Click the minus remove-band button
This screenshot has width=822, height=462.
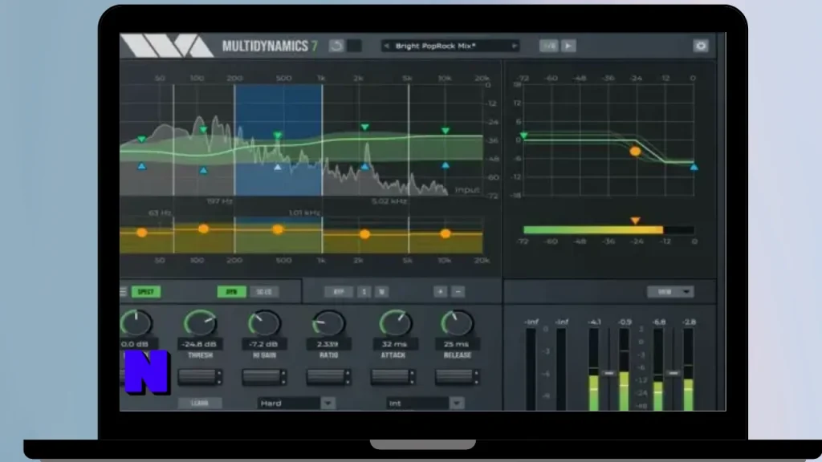point(458,292)
